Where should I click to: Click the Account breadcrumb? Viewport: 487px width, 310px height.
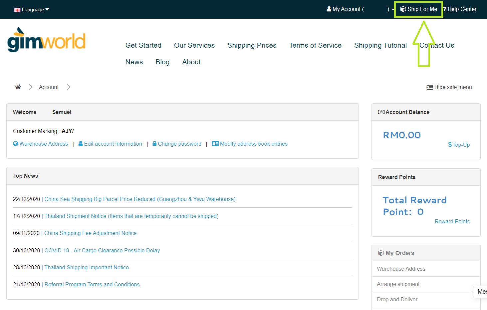[49, 87]
